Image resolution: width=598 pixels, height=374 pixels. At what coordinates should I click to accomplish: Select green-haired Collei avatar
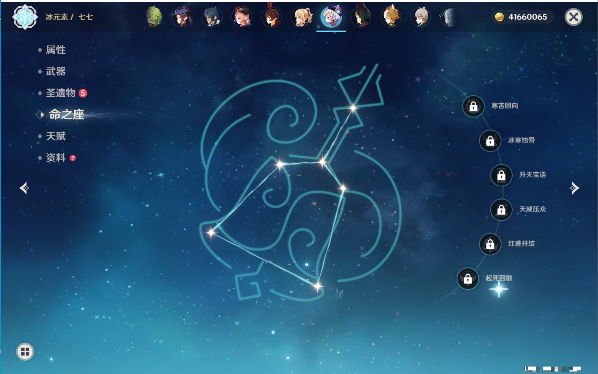pos(154,17)
